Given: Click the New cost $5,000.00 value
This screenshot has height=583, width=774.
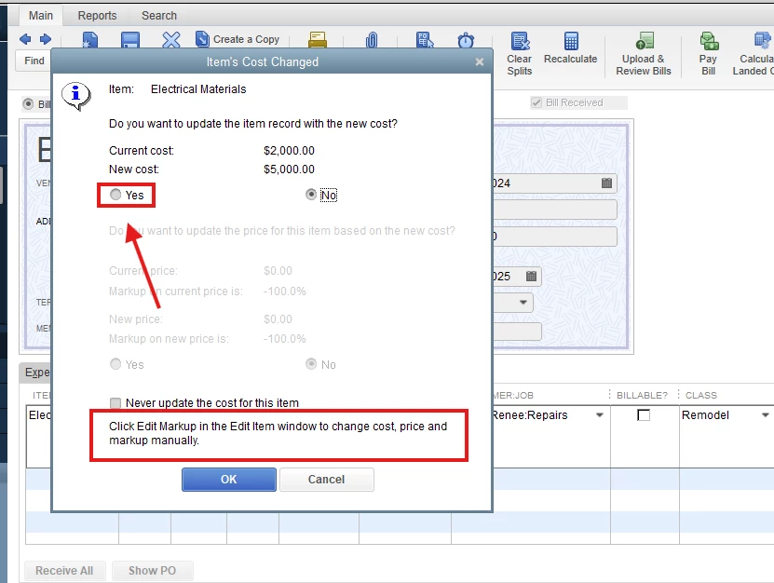Looking at the screenshot, I should [289, 169].
